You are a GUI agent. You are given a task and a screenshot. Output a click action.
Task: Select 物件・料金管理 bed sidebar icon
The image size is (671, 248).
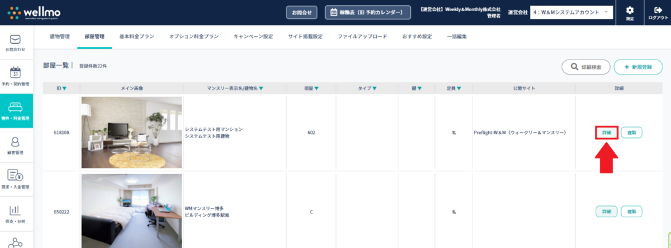click(x=16, y=111)
